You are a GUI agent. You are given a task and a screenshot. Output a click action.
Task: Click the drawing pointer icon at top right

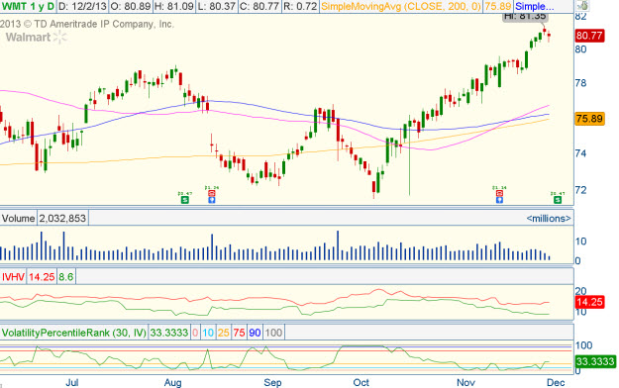coord(582,6)
